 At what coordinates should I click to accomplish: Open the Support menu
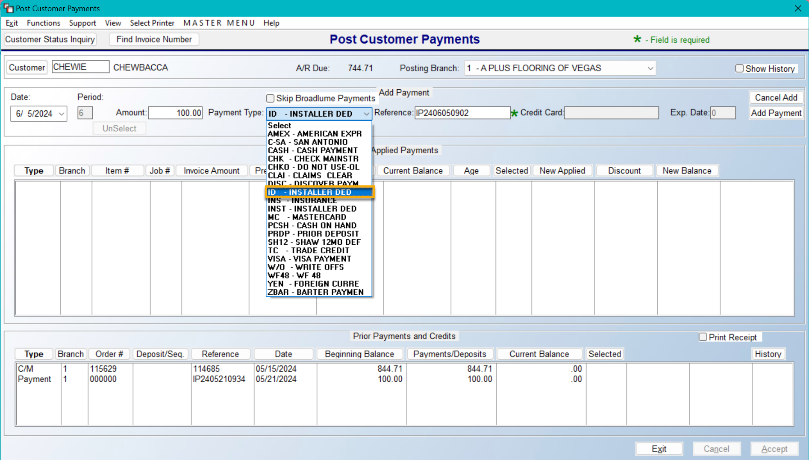(x=82, y=23)
